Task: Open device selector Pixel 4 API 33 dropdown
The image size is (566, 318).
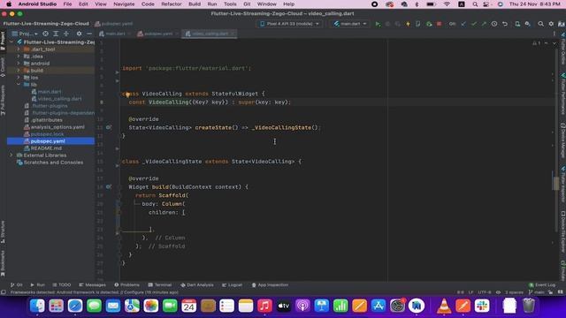Action: [289, 24]
